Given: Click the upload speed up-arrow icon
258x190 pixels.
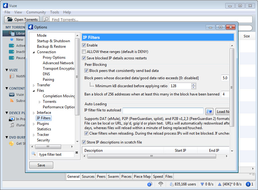Looking at the screenshot, I should [219, 184].
